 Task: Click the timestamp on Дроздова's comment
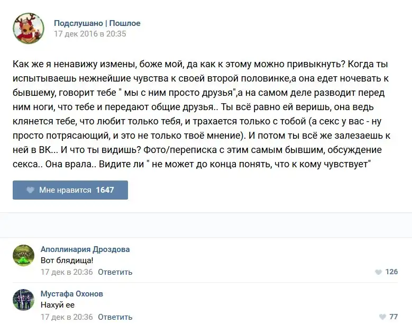67,272
